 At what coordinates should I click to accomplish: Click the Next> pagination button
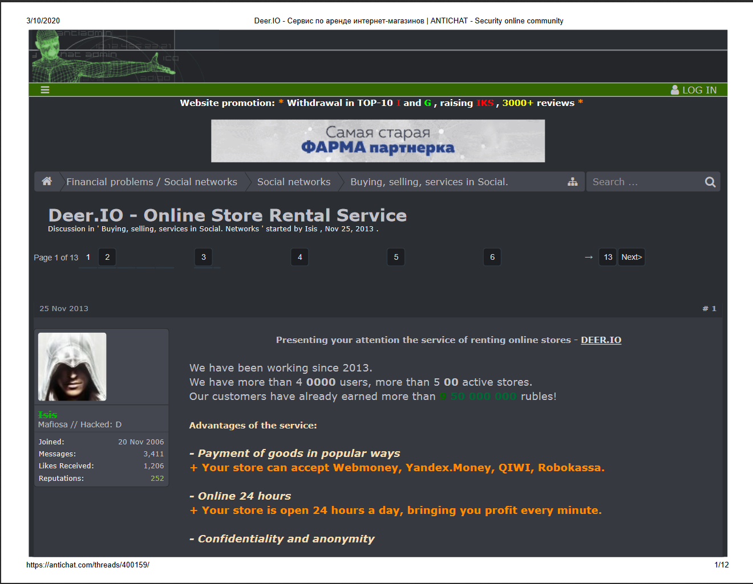click(x=631, y=257)
